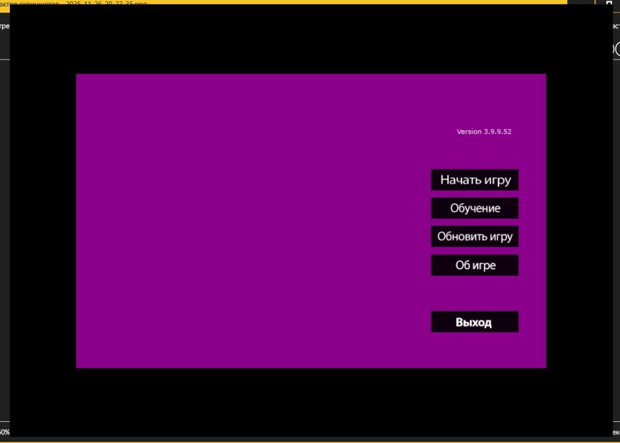This screenshot has width=620, height=443.
Task: Click the Version 3.9.9.52 label
Action: [x=484, y=132]
